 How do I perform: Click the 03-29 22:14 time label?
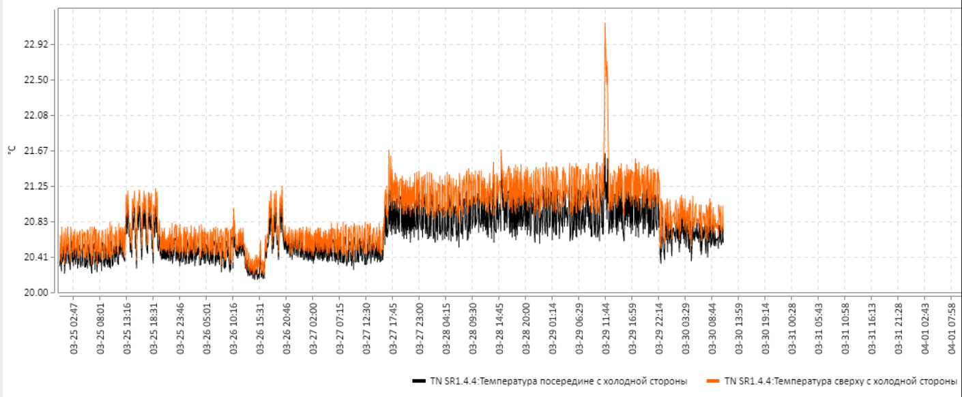point(659,328)
